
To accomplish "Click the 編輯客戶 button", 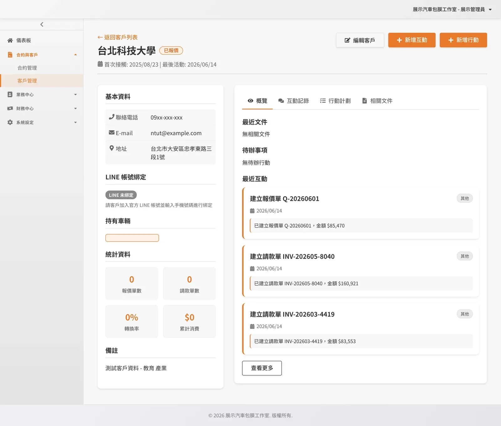I will (360, 40).
